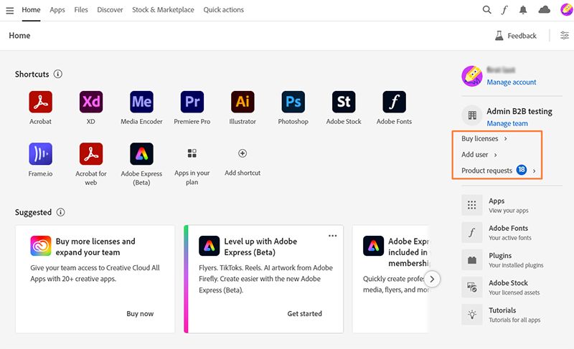Click the Illustrator app icon

[x=243, y=102]
